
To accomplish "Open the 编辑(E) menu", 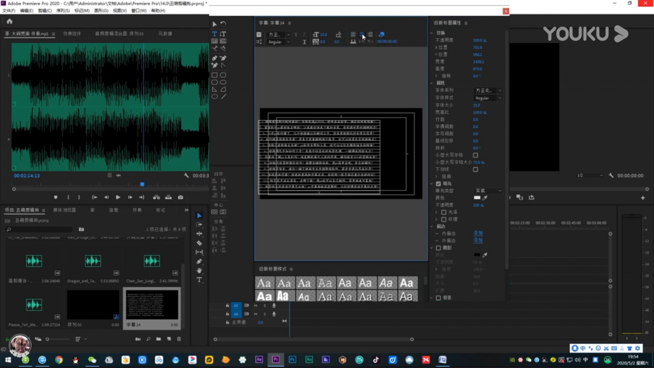I will pyautogui.click(x=26, y=11).
